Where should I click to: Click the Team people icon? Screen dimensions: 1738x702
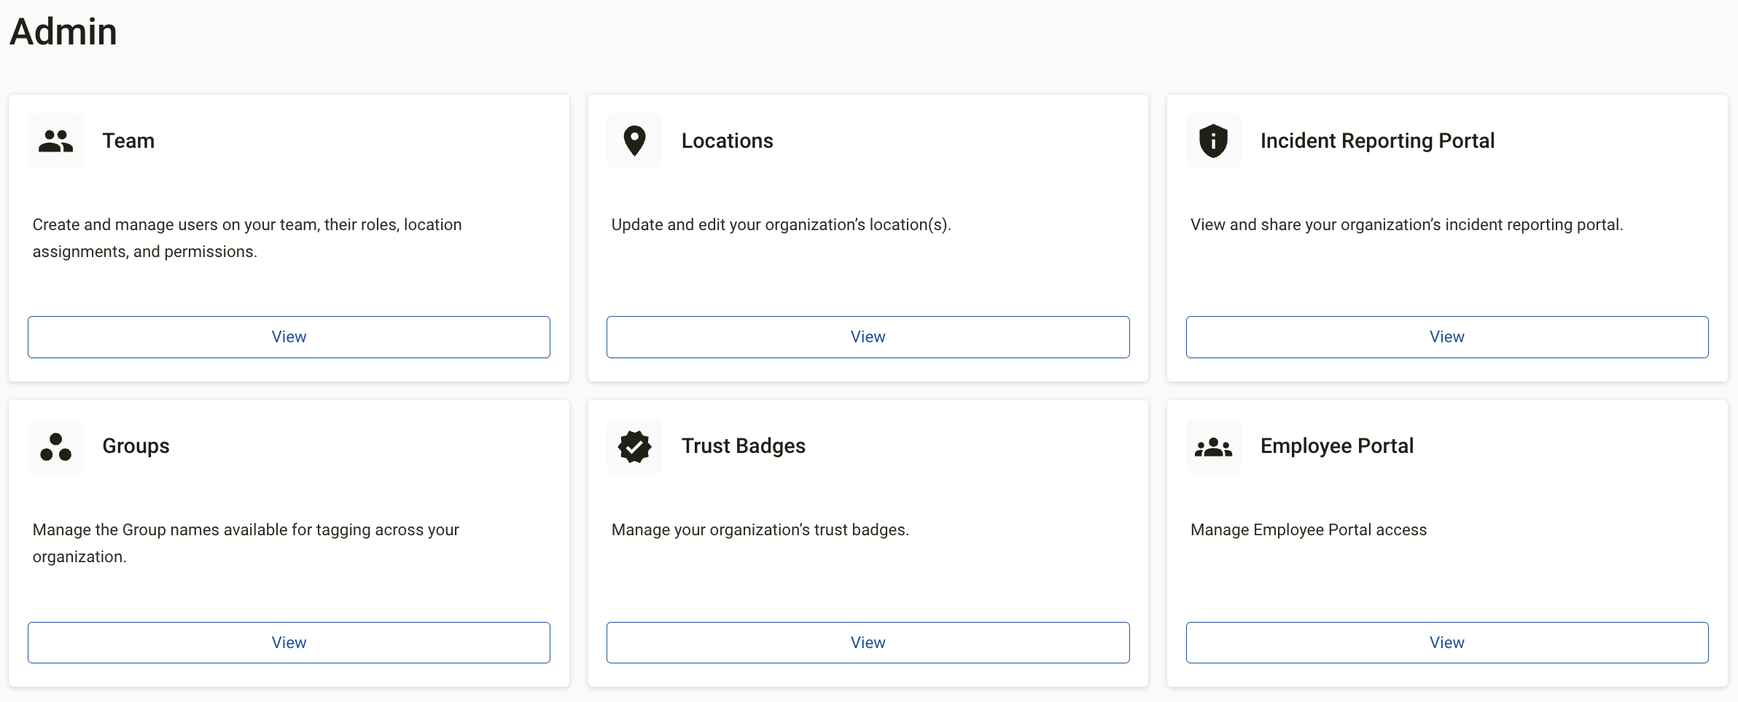pos(56,141)
